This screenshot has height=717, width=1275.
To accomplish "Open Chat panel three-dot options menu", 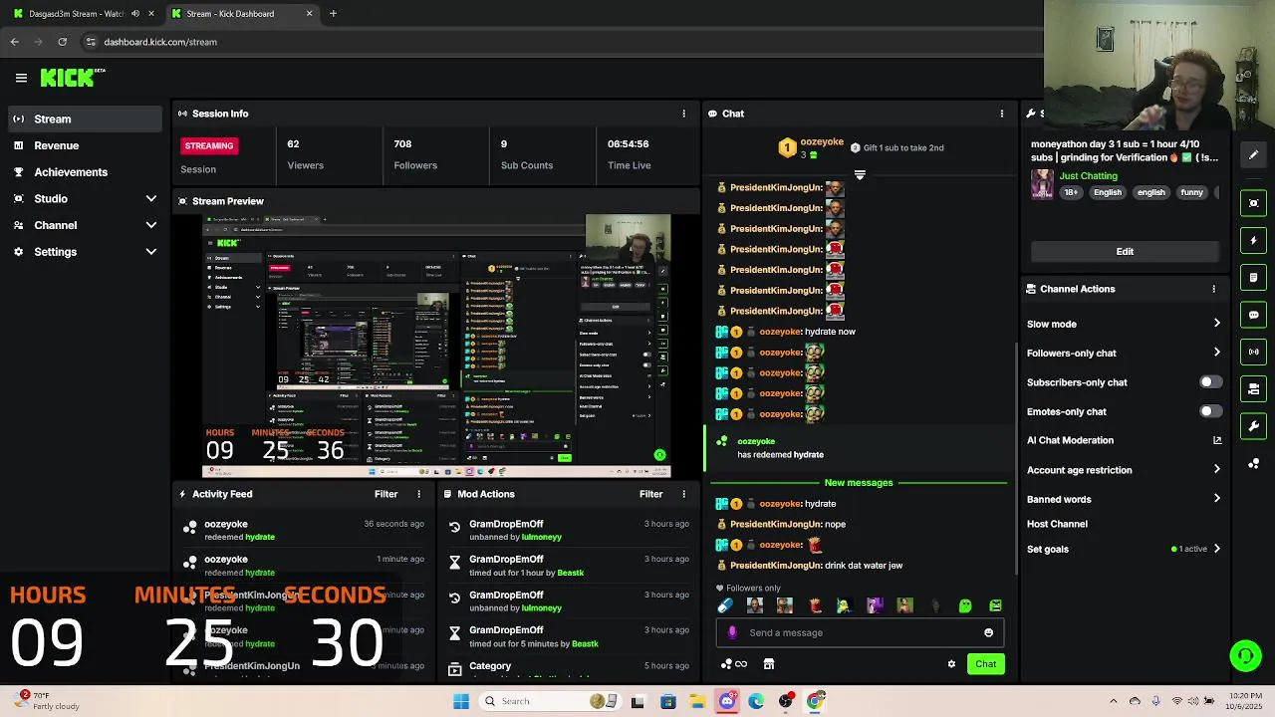I will [x=1002, y=114].
